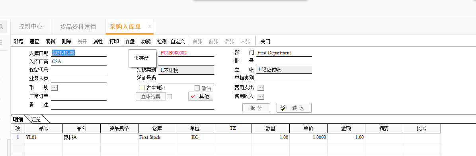Click the 存盘 save toolbar item
The image size is (476, 156).
[x=130, y=42]
